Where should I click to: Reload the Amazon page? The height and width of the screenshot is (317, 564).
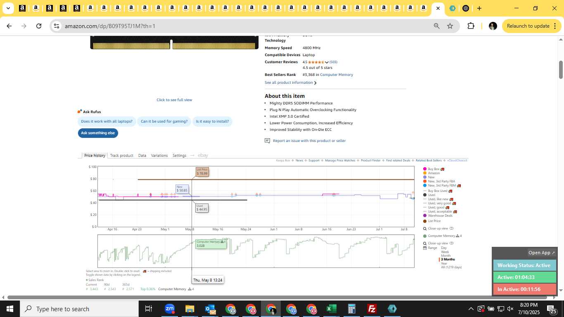point(39,26)
